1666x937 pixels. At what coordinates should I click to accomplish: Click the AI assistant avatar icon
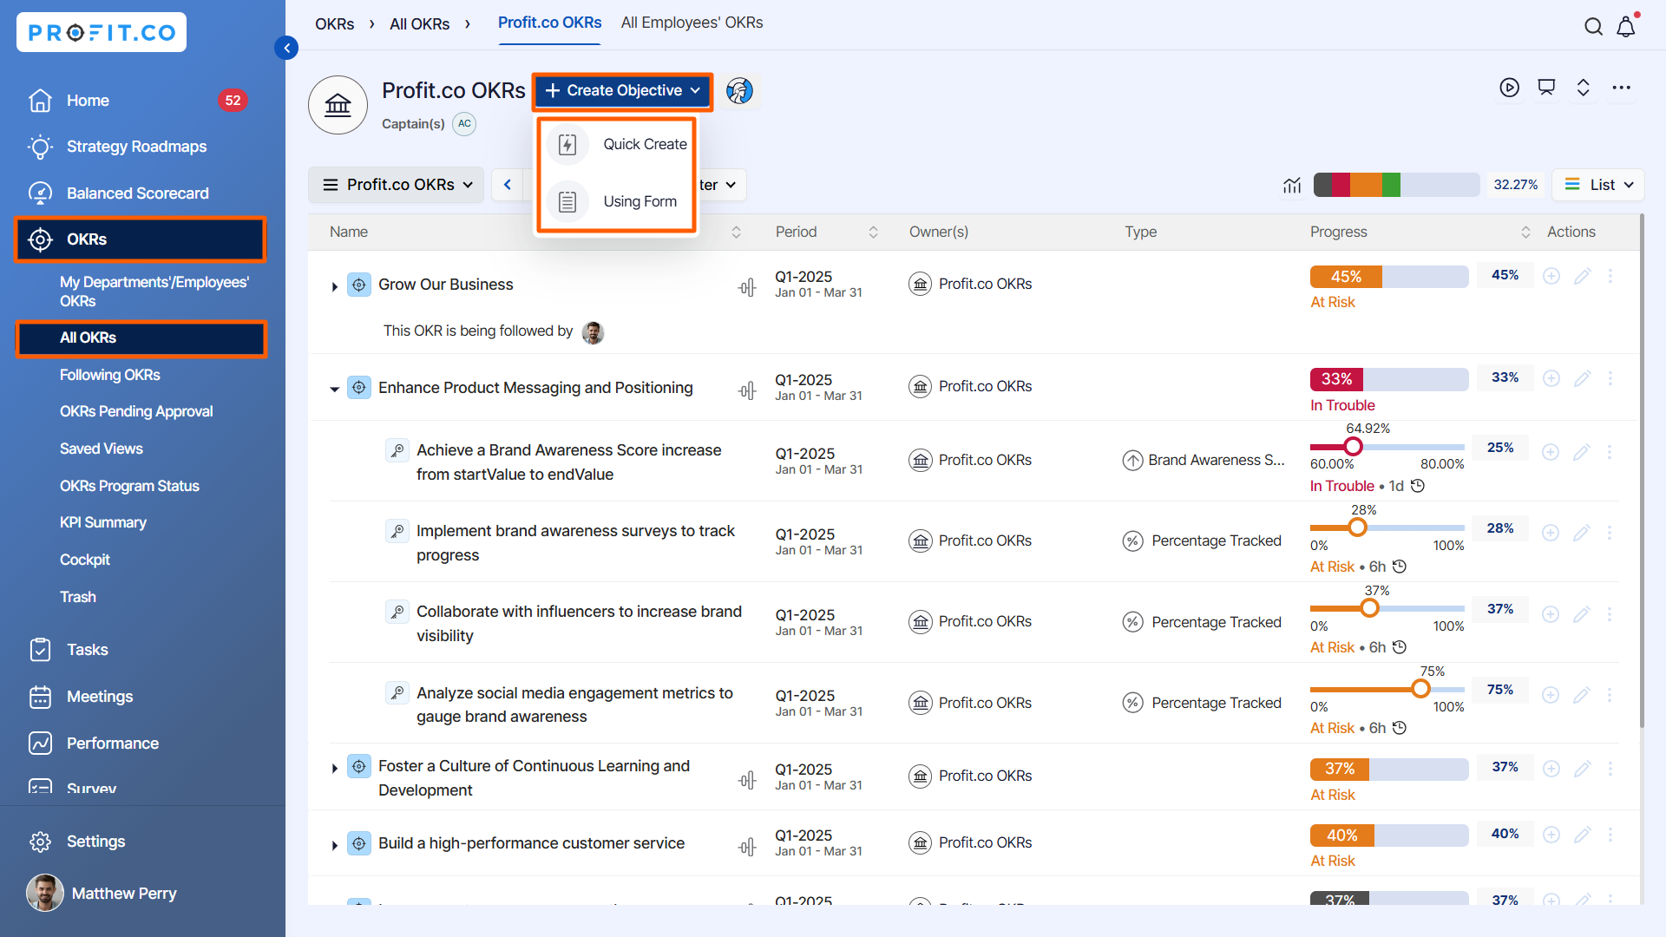[739, 91]
